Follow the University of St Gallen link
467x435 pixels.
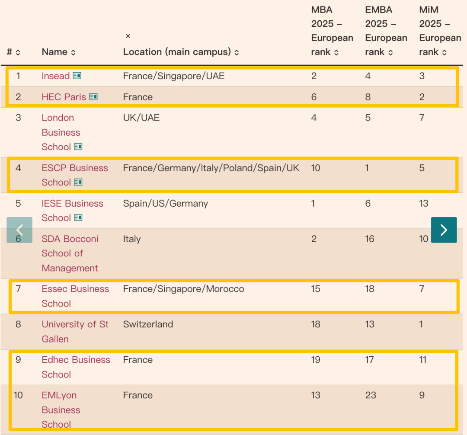75,331
